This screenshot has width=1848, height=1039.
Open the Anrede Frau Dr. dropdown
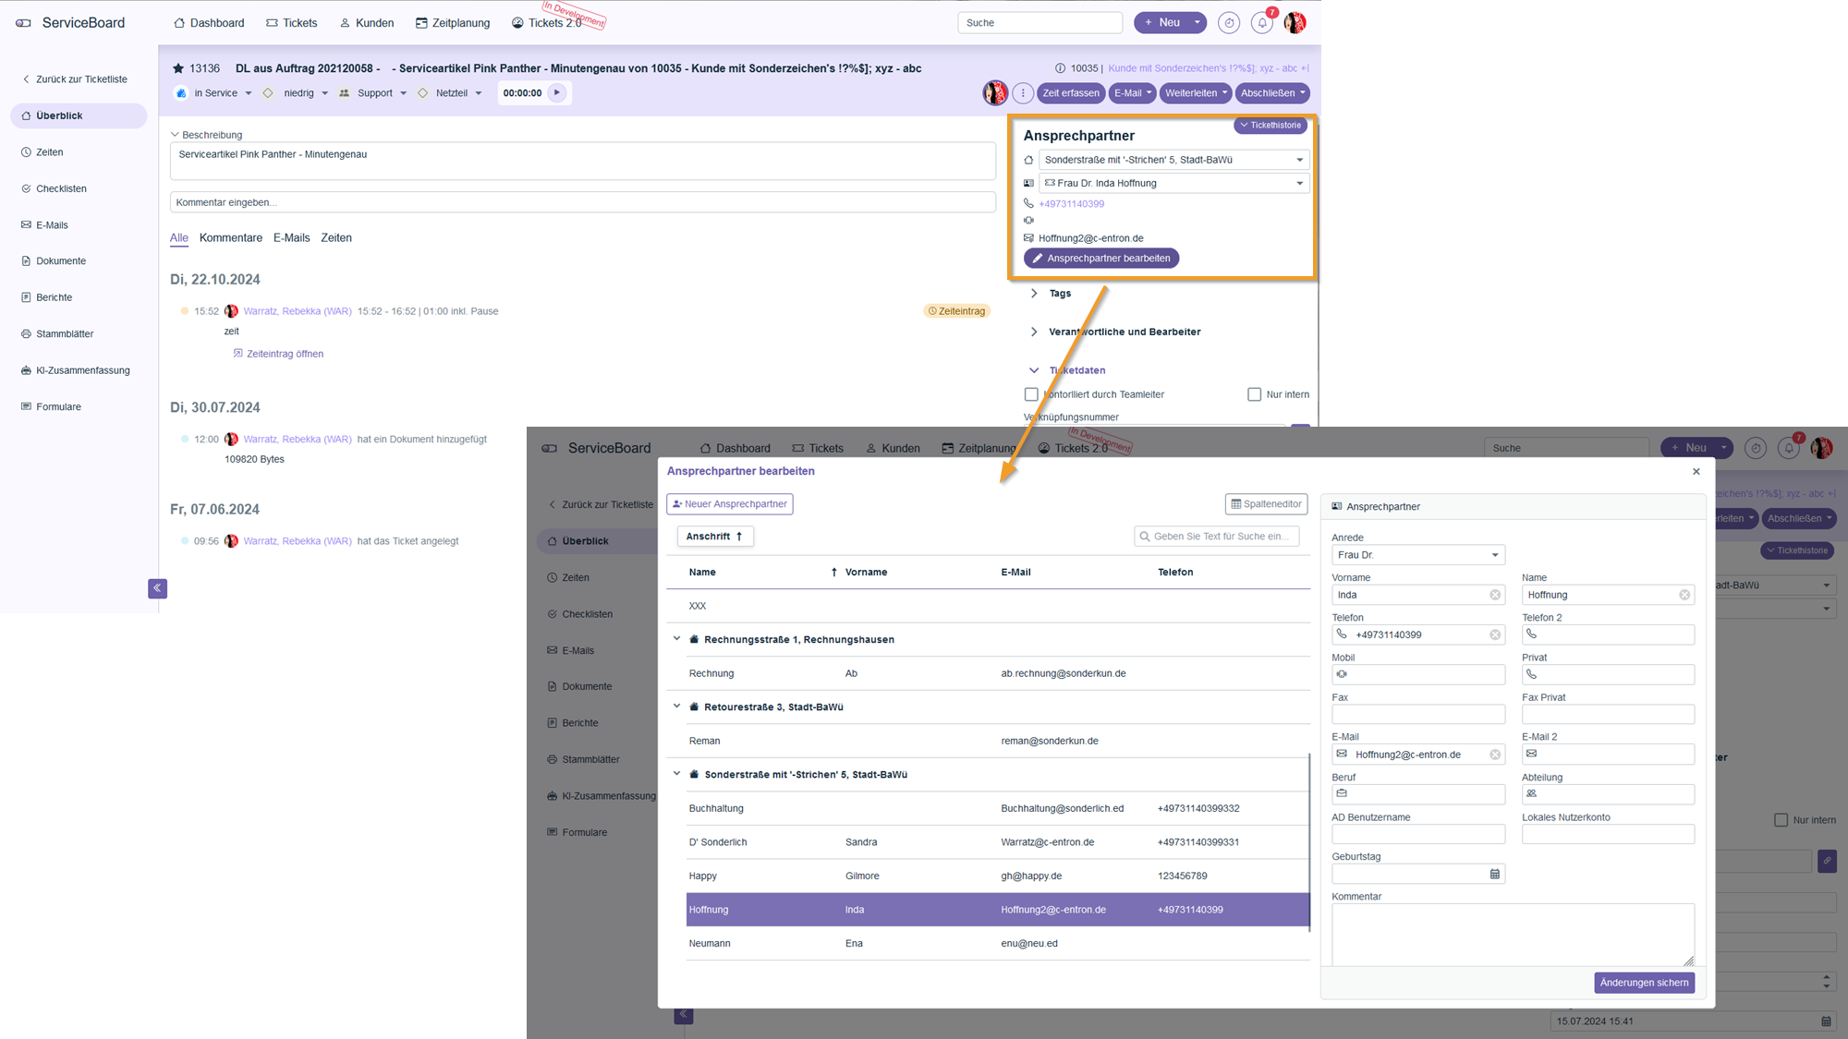click(1417, 555)
